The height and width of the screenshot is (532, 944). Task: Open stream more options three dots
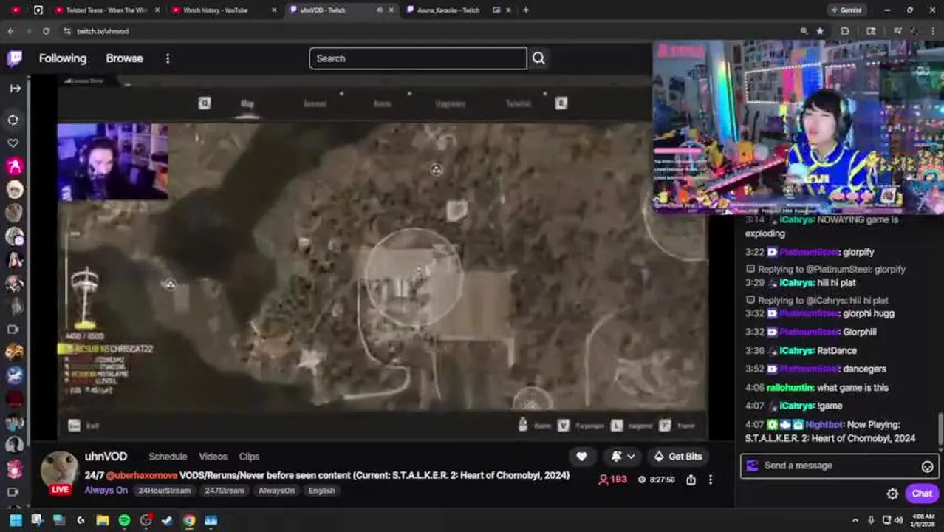[x=711, y=480]
